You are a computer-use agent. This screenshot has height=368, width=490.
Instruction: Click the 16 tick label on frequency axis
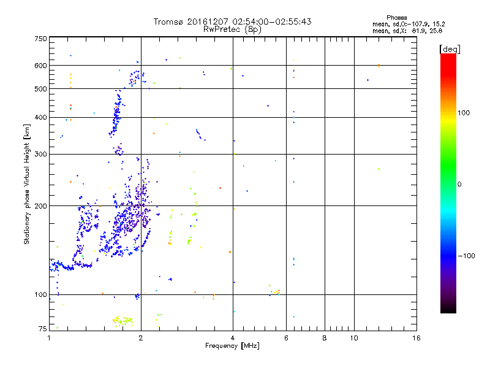point(417,338)
